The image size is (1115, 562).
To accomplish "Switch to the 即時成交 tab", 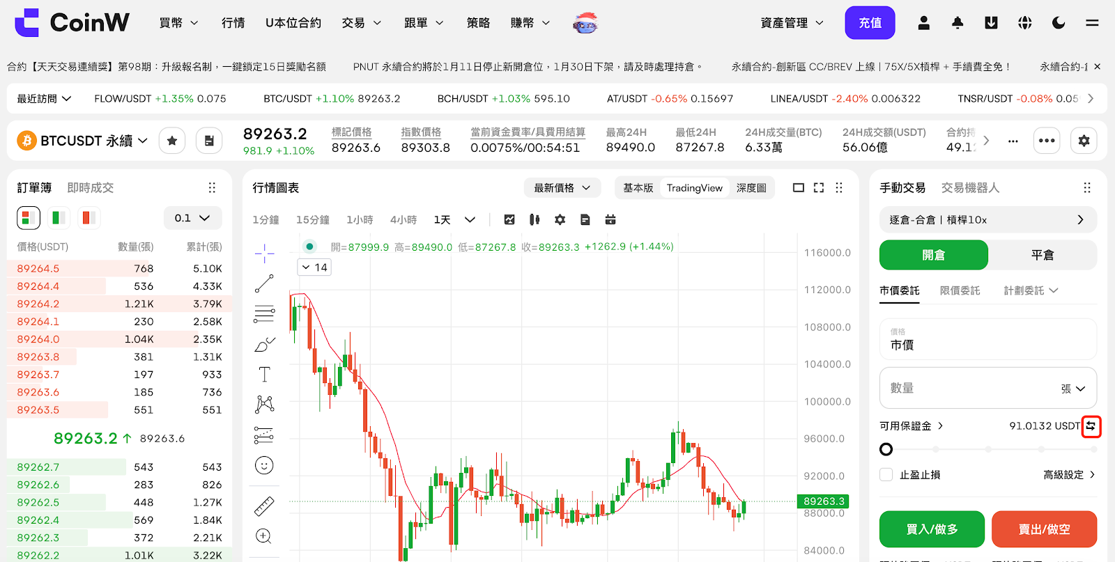I will (90, 188).
